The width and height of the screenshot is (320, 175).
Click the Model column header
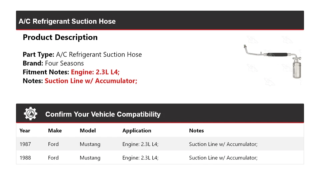88,131
